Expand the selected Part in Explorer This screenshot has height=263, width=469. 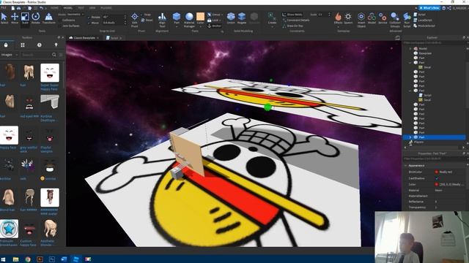(x=410, y=137)
